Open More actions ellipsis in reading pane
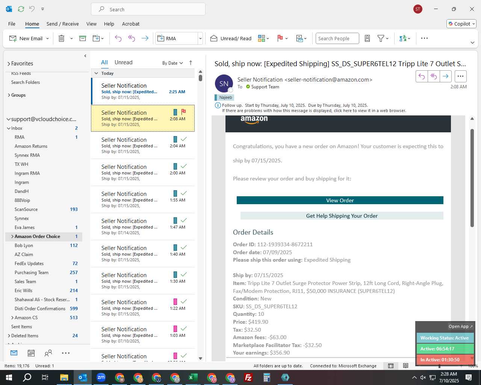Image resolution: width=481 pixels, height=385 pixels. pyautogui.click(x=461, y=76)
